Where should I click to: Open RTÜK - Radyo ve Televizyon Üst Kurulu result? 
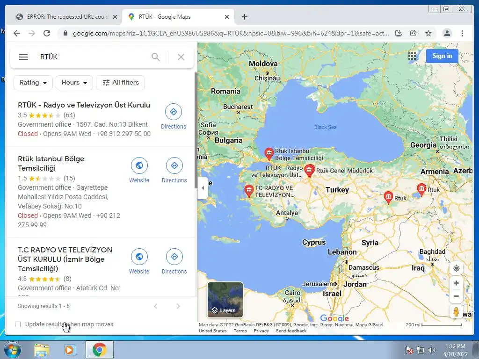84,105
